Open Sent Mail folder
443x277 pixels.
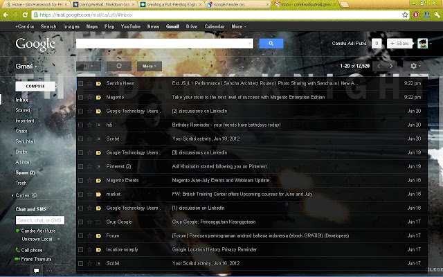click(25, 141)
